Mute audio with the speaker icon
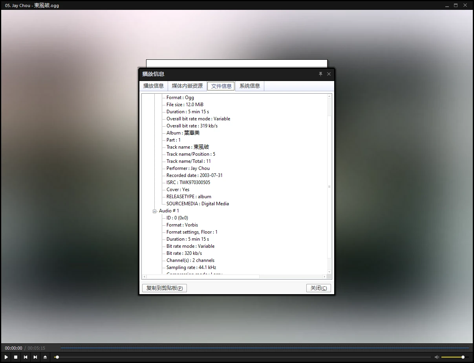This screenshot has height=363, width=474. click(437, 357)
